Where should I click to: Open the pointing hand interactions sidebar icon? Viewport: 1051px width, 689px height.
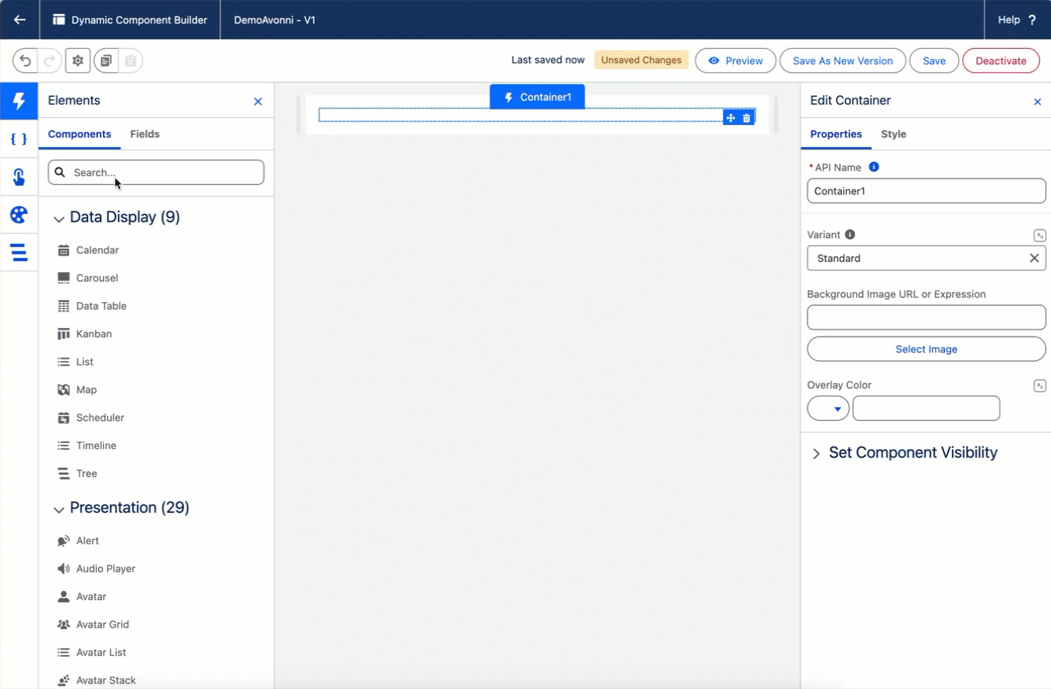[19, 177]
